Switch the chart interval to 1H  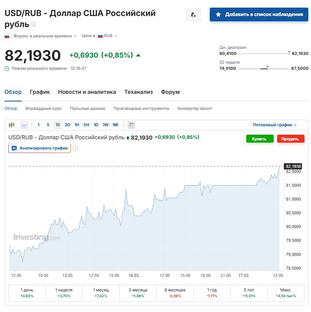77,125
